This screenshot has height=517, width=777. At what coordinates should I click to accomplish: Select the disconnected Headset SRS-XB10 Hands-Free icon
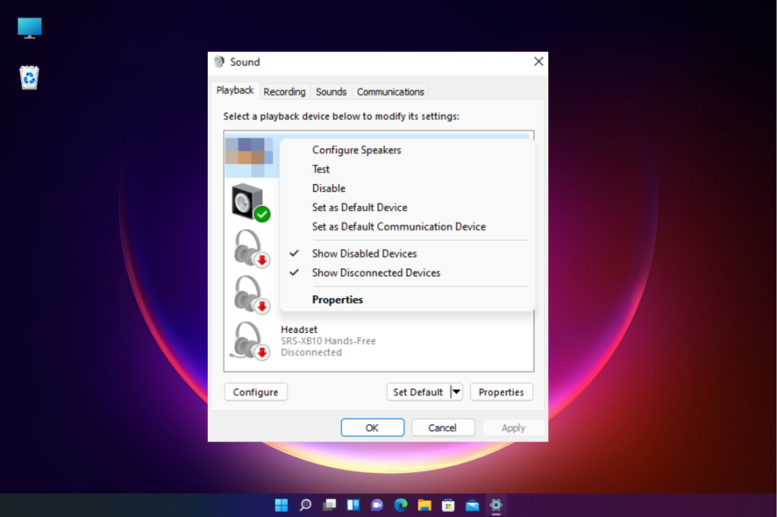click(250, 341)
